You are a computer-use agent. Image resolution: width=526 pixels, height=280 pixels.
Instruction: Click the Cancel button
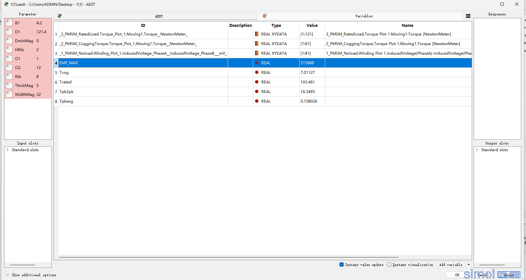pyautogui.click(x=483, y=275)
